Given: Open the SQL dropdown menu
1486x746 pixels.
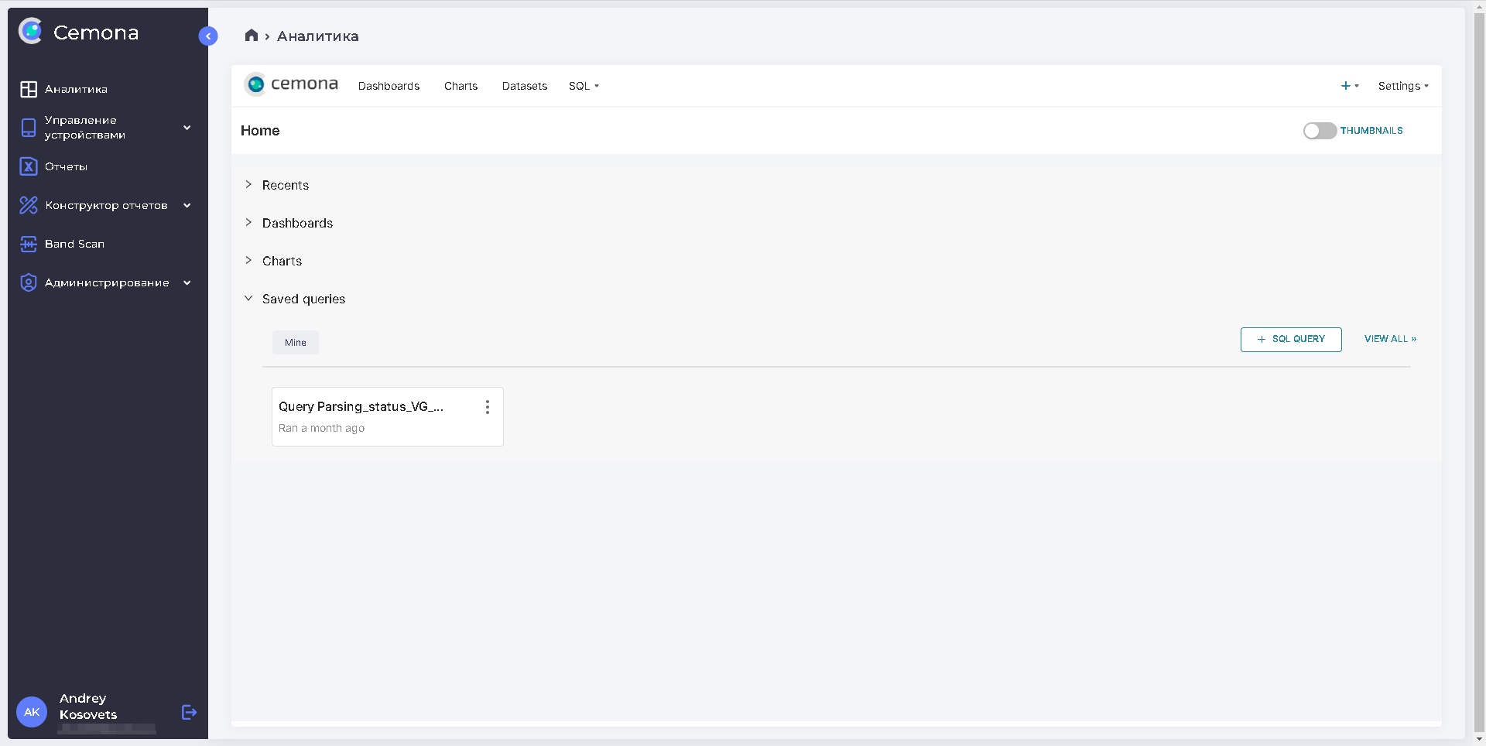Looking at the screenshot, I should 584,86.
